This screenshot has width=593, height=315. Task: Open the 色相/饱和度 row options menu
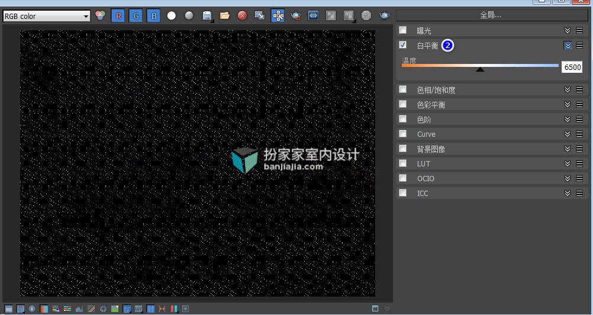tap(579, 89)
